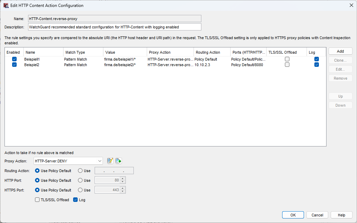The image size is (357, 223).
Task: Click the WatchGuard app icon in title bar
Action: pyautogui.click(x=6, y=6)
